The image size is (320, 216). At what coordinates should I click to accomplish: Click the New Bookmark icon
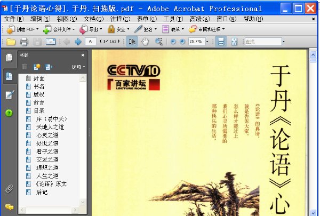[x=37, y=67]
